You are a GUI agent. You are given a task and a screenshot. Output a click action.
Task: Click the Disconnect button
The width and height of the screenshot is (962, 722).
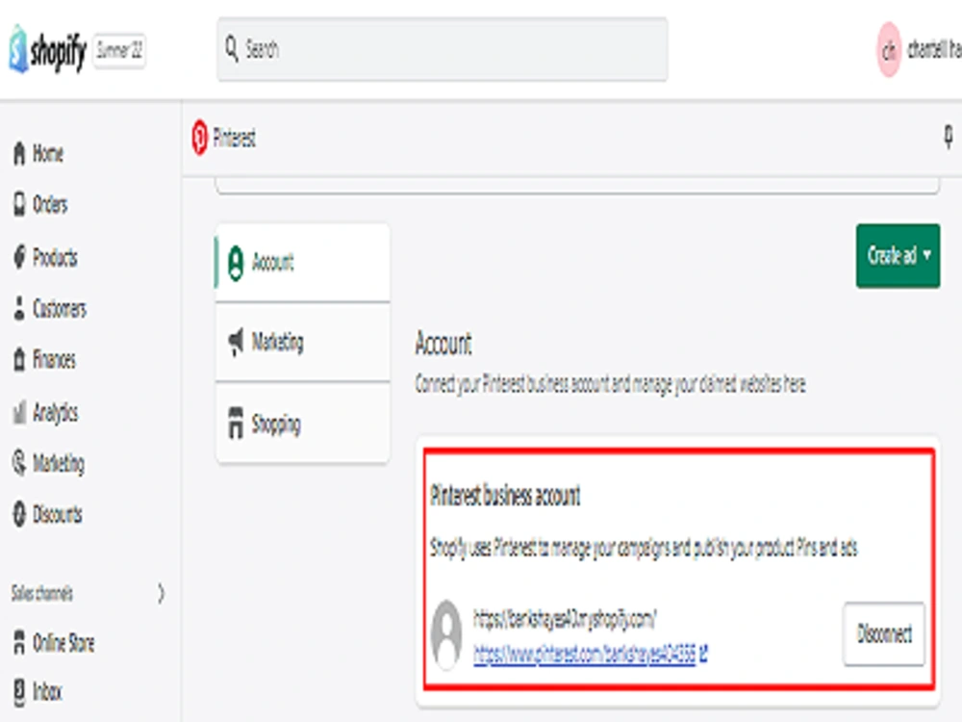pos(884,633)
